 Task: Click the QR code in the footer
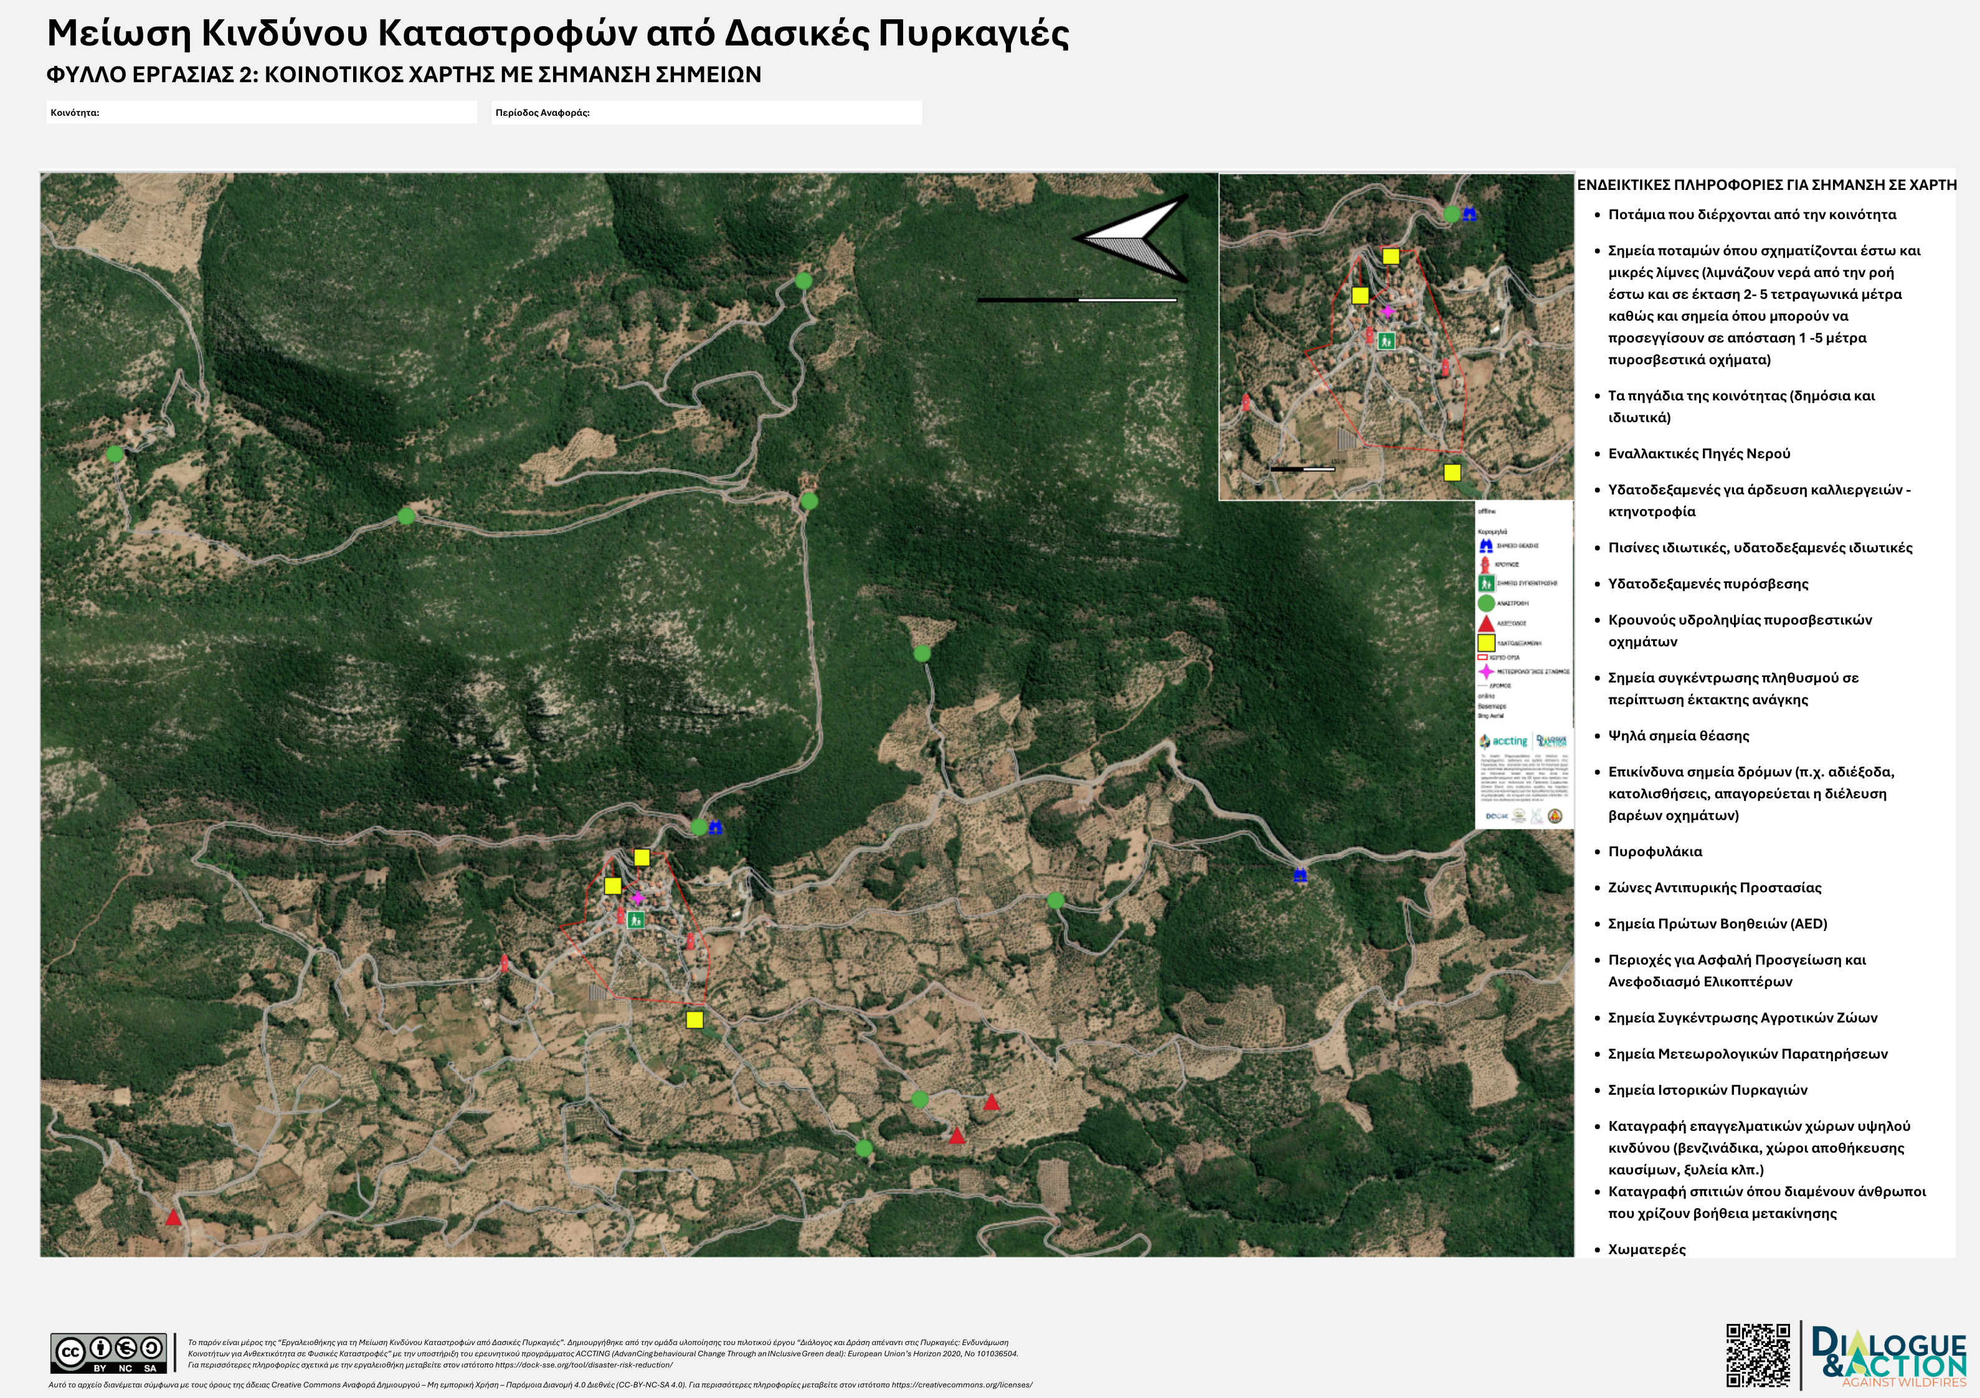[x=1758, y=1355]
